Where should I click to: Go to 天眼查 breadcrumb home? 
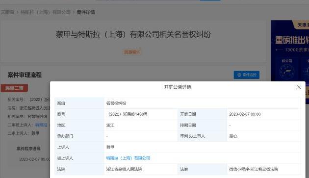coord(7,12)
